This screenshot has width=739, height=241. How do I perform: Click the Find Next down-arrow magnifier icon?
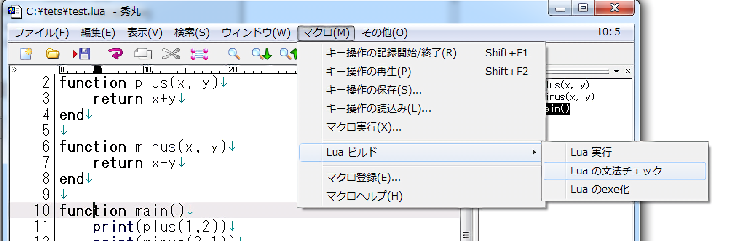[x=262, y=54]
